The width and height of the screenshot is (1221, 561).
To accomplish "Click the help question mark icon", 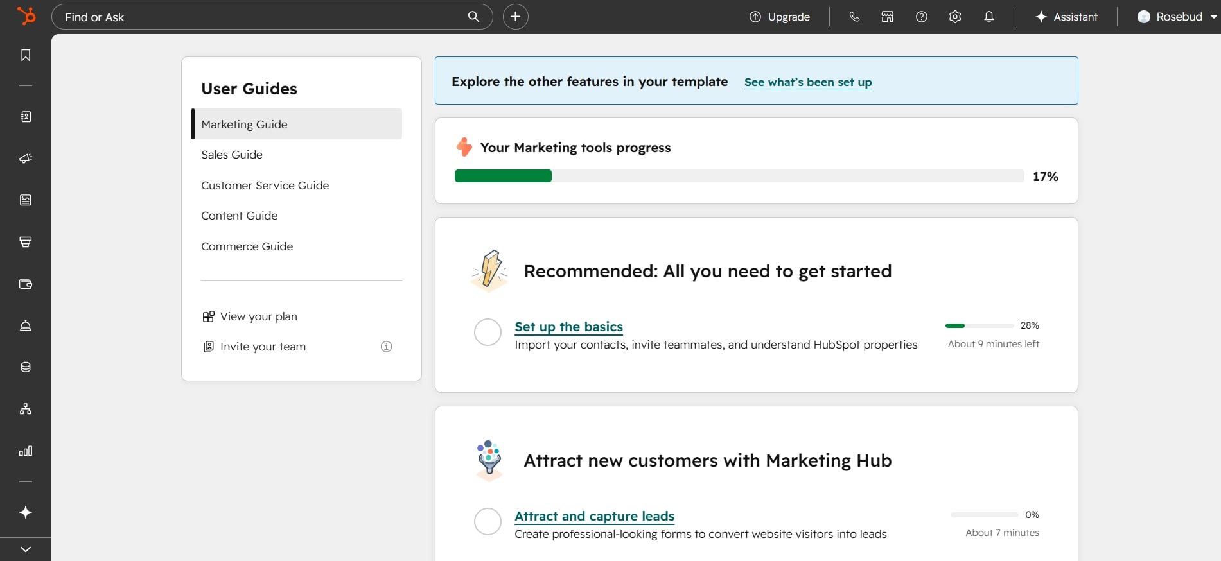I will click(922, 17).
